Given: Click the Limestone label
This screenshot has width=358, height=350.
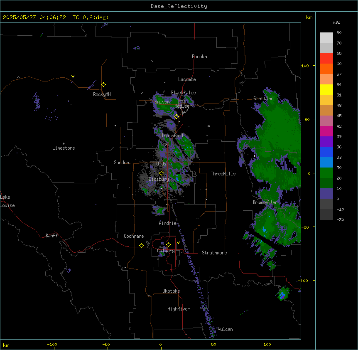Looking at the screenshot, I should point(64,148).
